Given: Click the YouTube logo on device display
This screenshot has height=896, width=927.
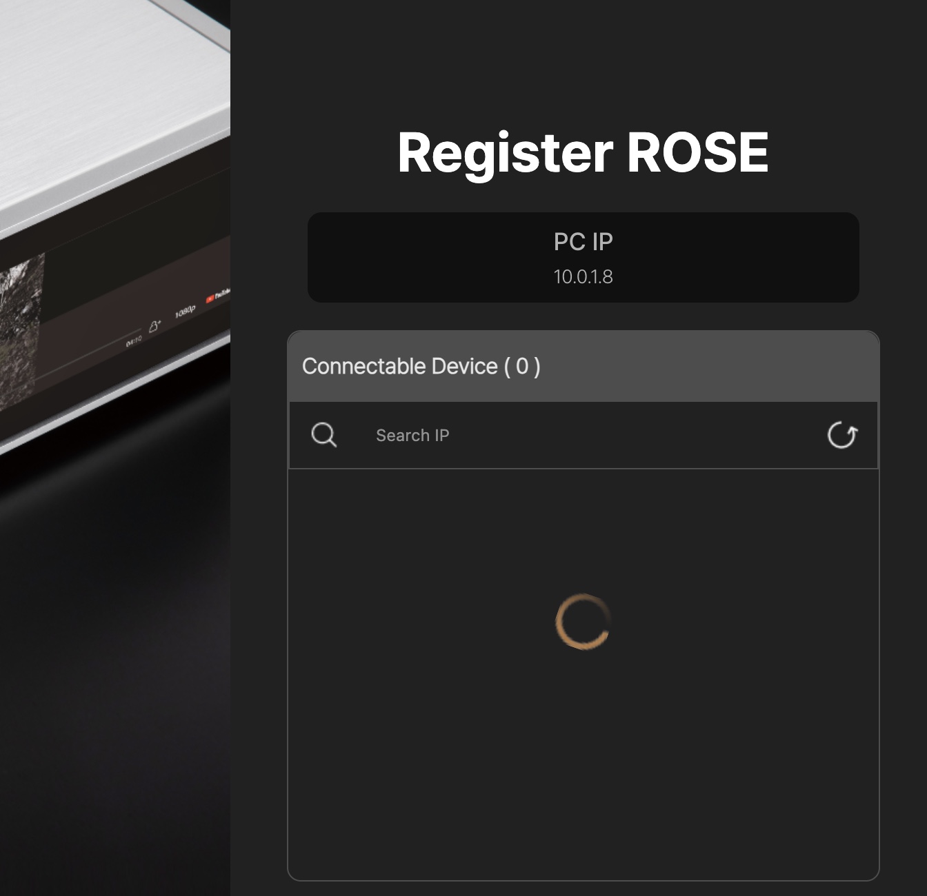Looking at the screenshot, I should click(219, 296).
